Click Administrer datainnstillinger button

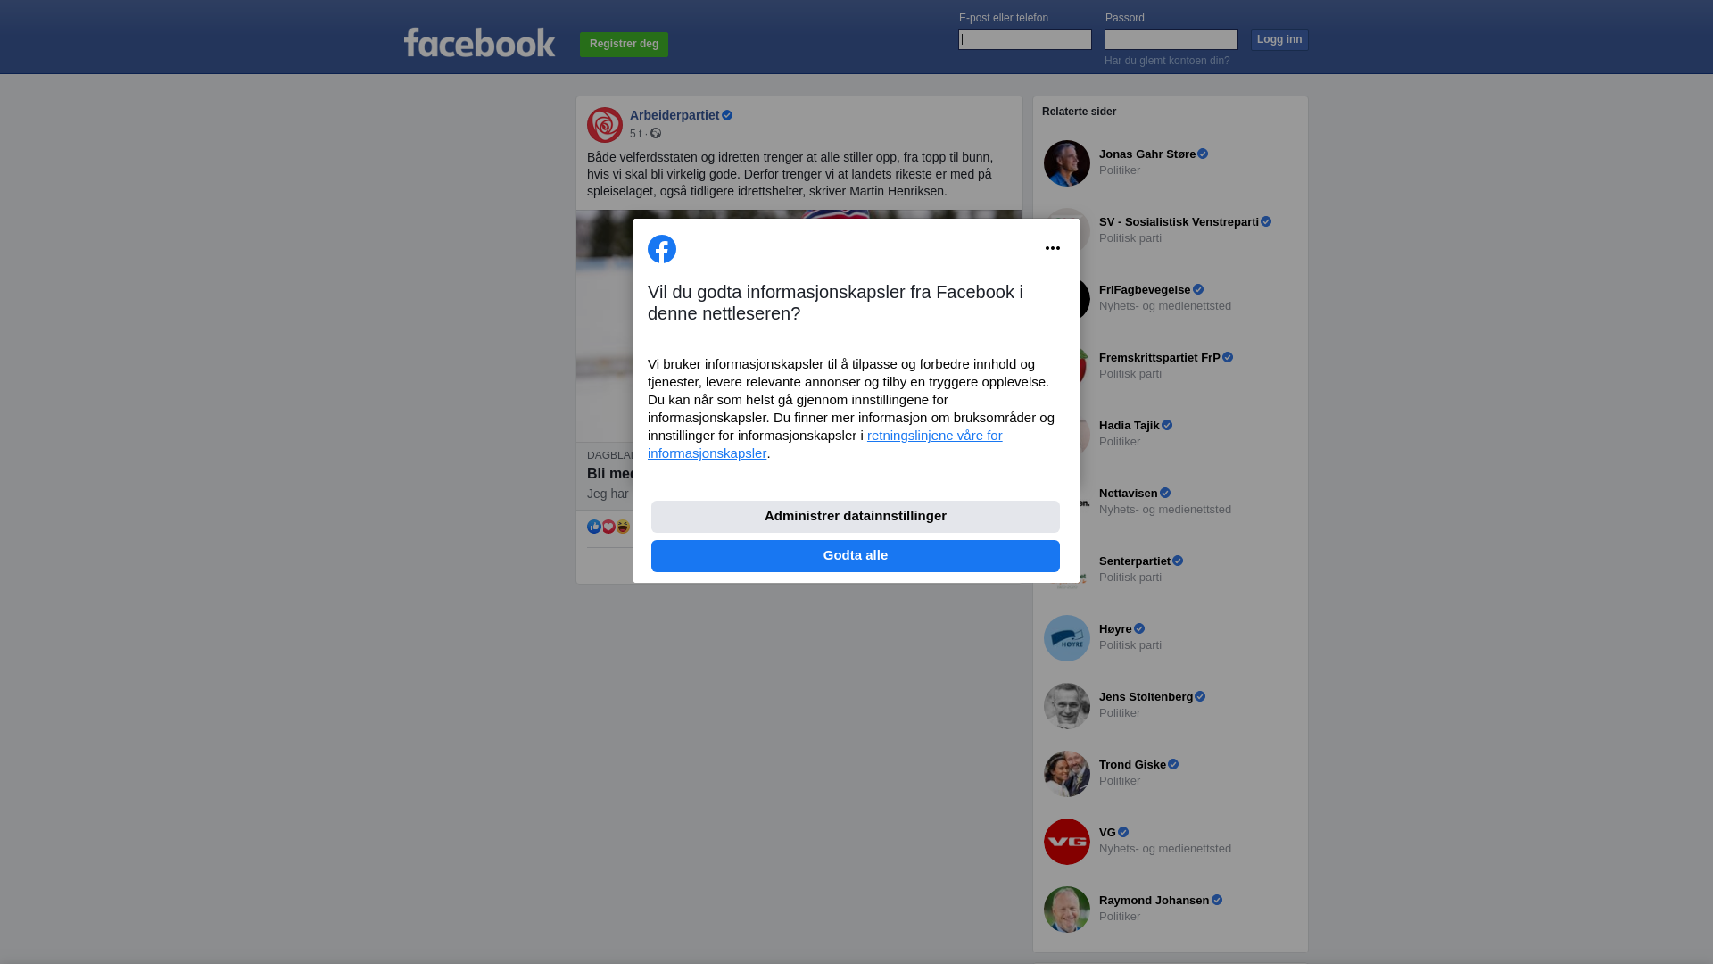[x=856, y=517]
